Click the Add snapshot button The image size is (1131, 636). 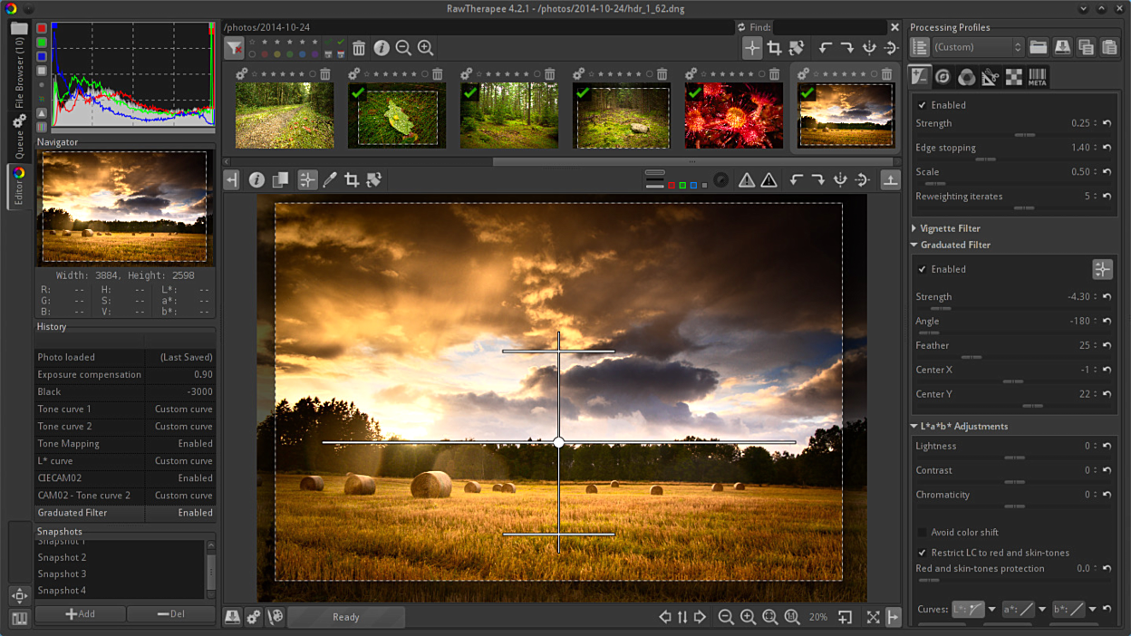click(80, 613)
